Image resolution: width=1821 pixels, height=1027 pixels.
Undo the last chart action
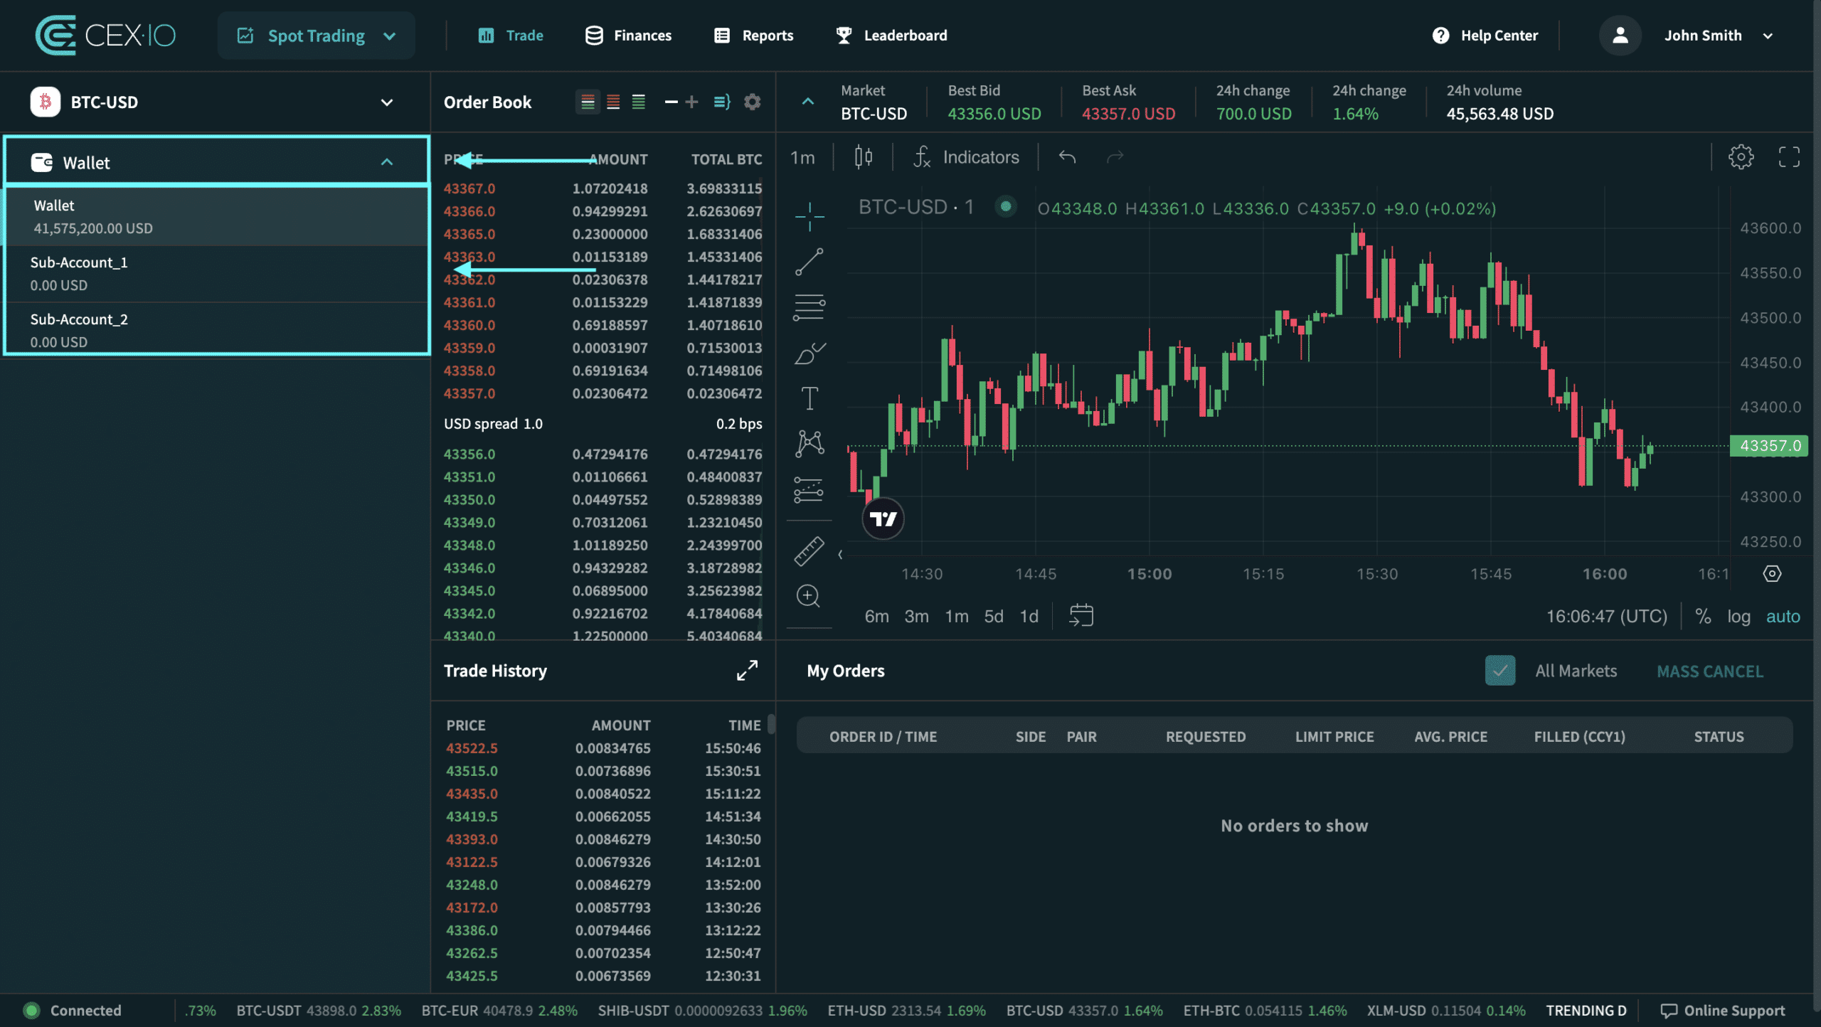pyautogui.click(x=1067, y=156)
